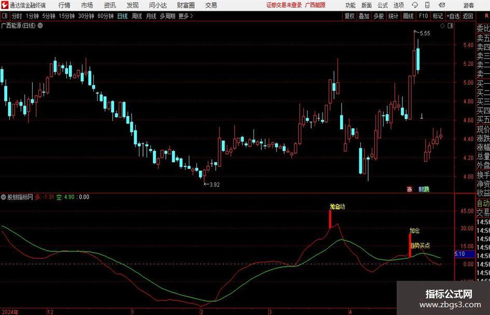Expand the 广西能源(日线) dropdown arrow
Viewport: 490px width, 315px height.
[x=40, y=25]
